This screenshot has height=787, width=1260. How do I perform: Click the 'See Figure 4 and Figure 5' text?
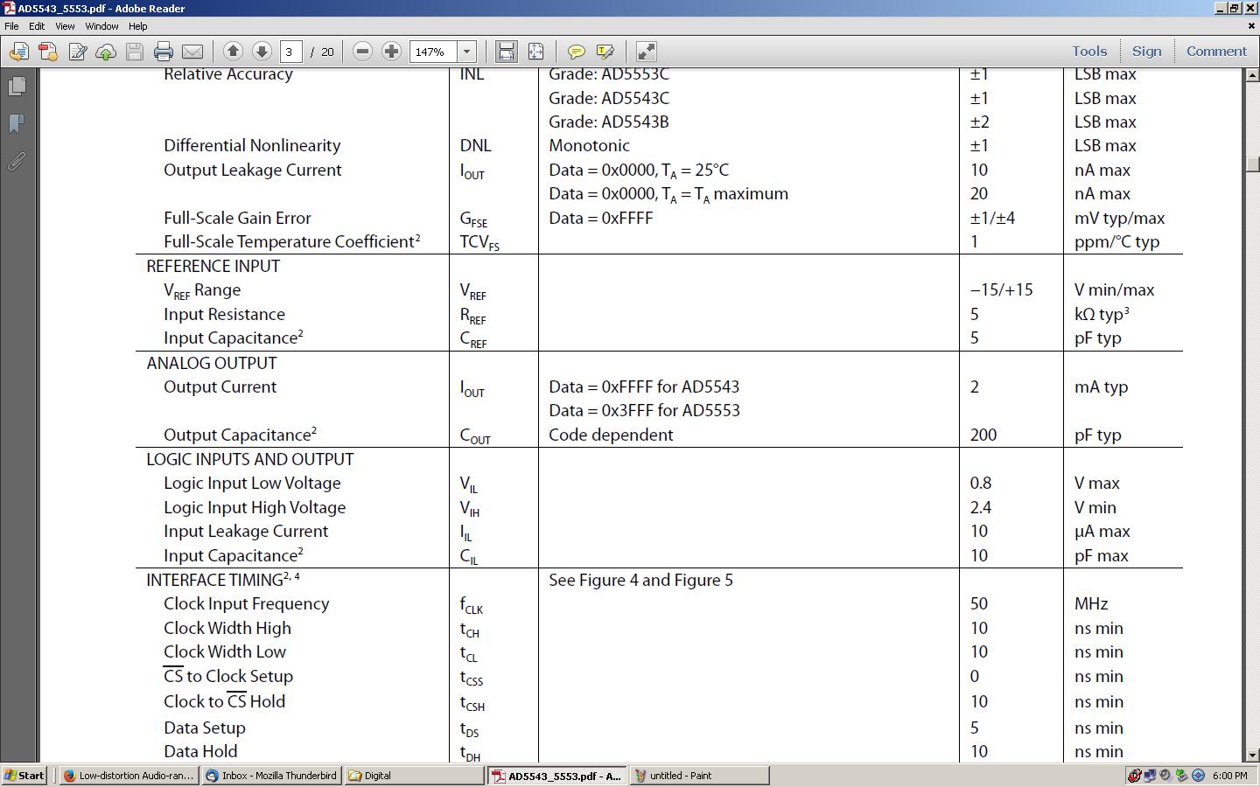point(640,580)
